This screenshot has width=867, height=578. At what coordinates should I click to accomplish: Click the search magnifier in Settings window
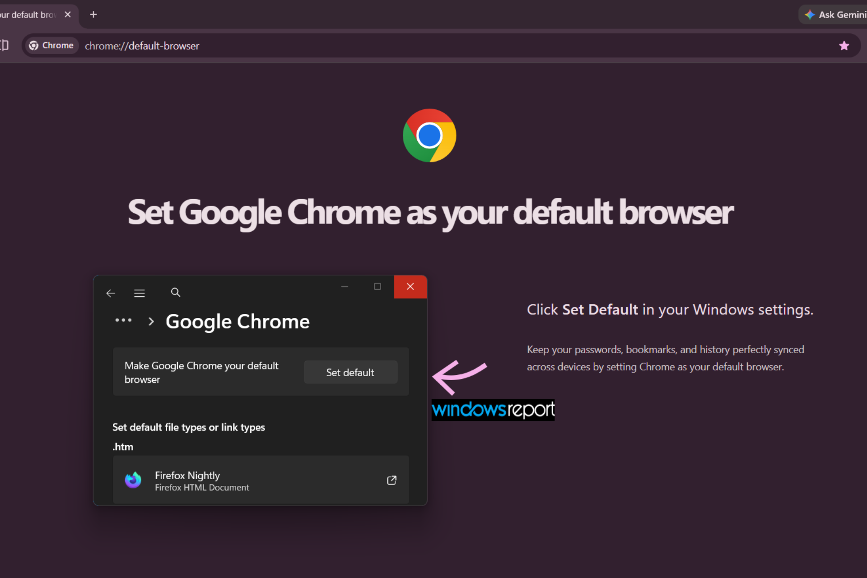(x=176, y=292)
